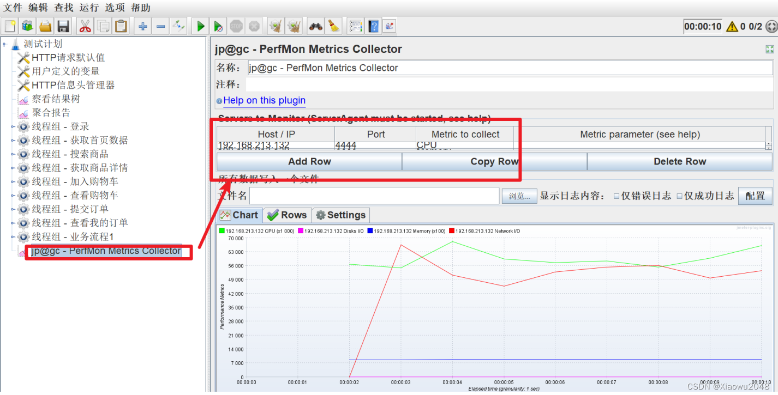Switch to the Rows tab
The height and width of the screenshot is (395, 778).
288,215
